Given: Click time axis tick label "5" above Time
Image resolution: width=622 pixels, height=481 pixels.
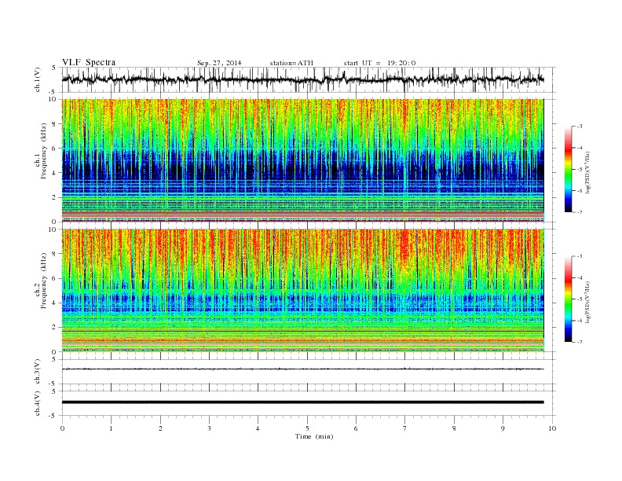Looking at the screenshot, I should point(307,428).
